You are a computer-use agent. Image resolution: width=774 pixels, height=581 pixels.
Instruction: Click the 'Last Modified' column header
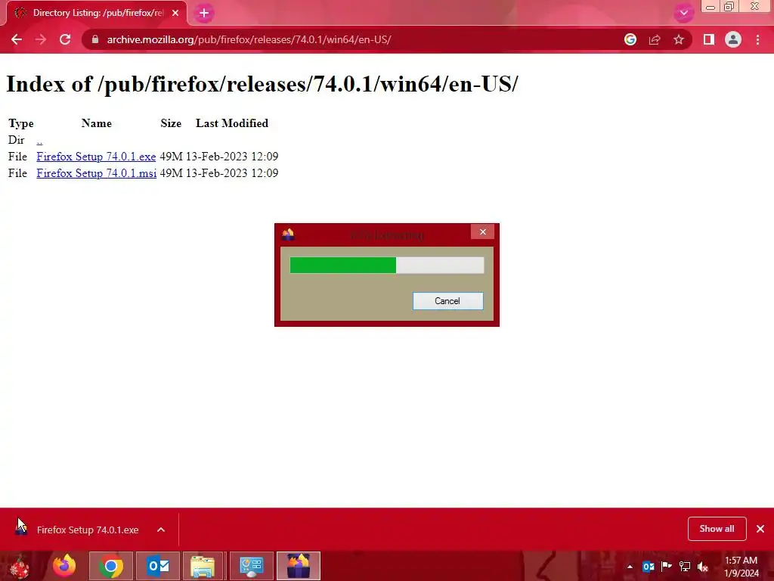pyautogui.click(x=232, y=123)
